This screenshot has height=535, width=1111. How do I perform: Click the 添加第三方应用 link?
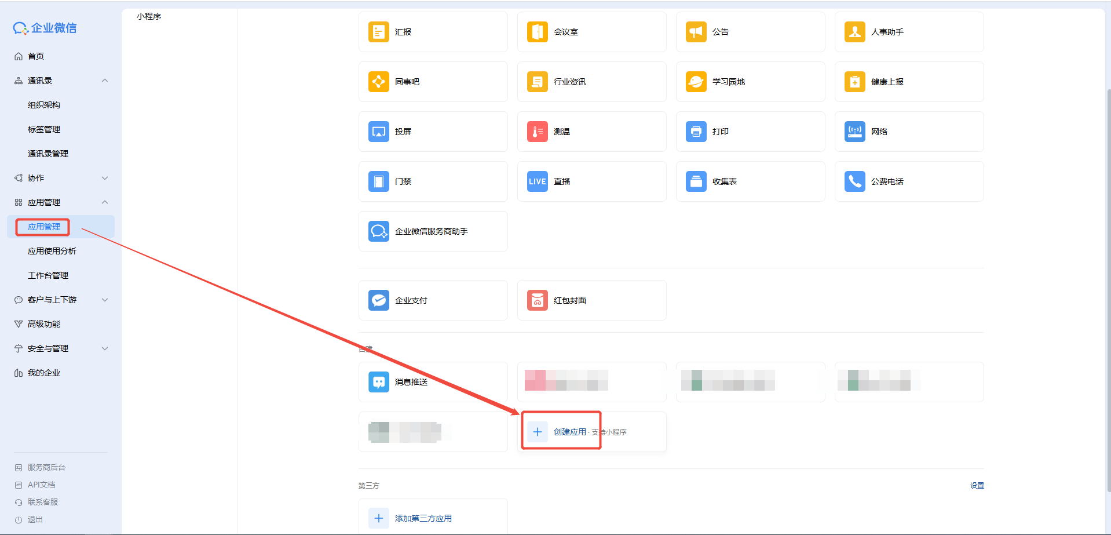pyautogui.click(x=423, y=518)
